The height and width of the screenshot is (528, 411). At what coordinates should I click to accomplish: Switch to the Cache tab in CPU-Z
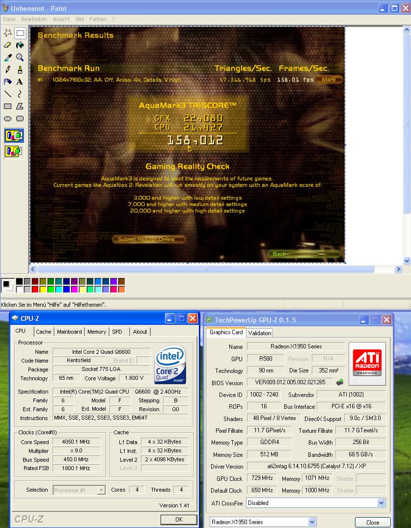tap(44, 332)
